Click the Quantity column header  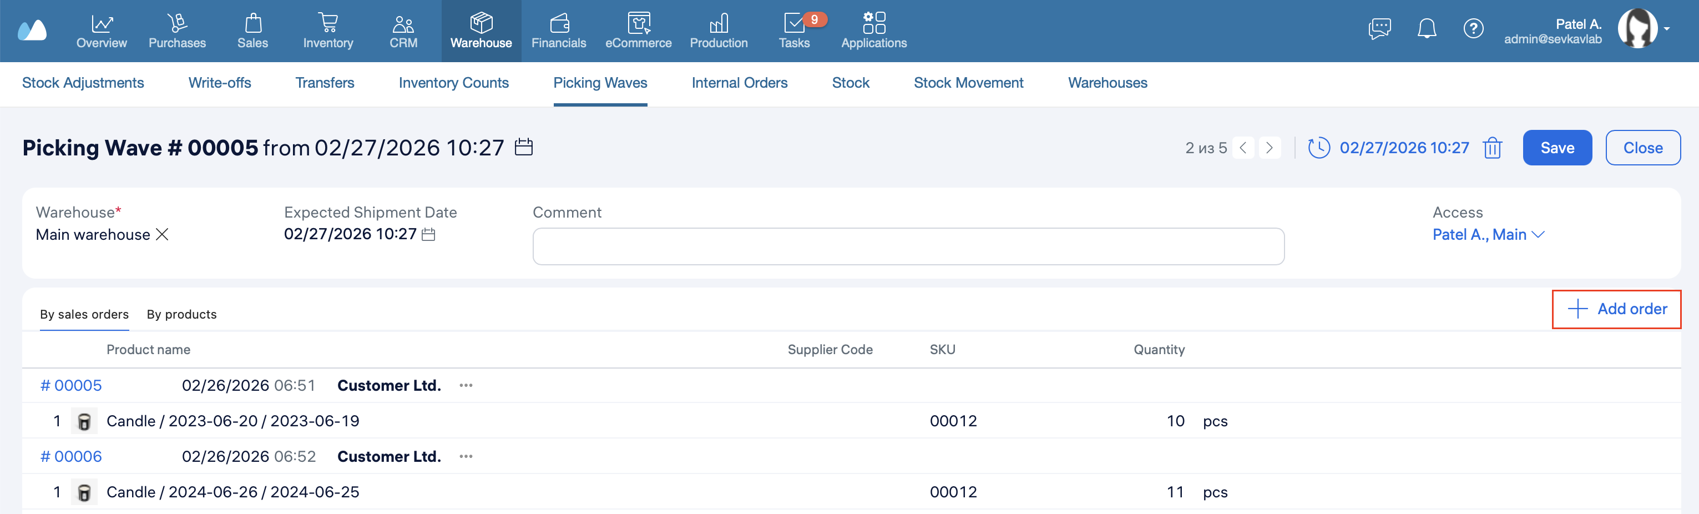tap(1159, 350)
